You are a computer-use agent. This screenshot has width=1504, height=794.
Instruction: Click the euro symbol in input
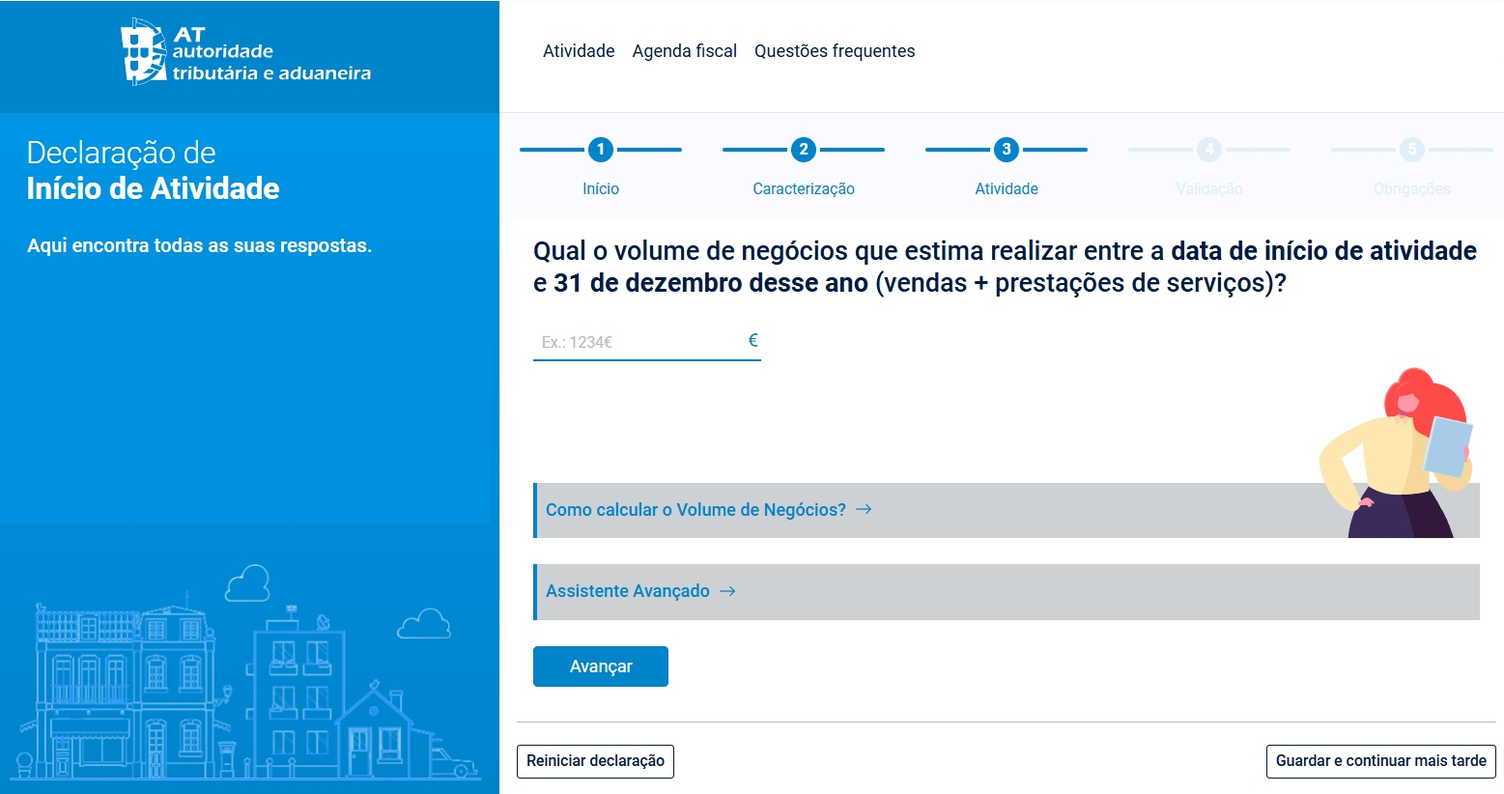[752, 340]
